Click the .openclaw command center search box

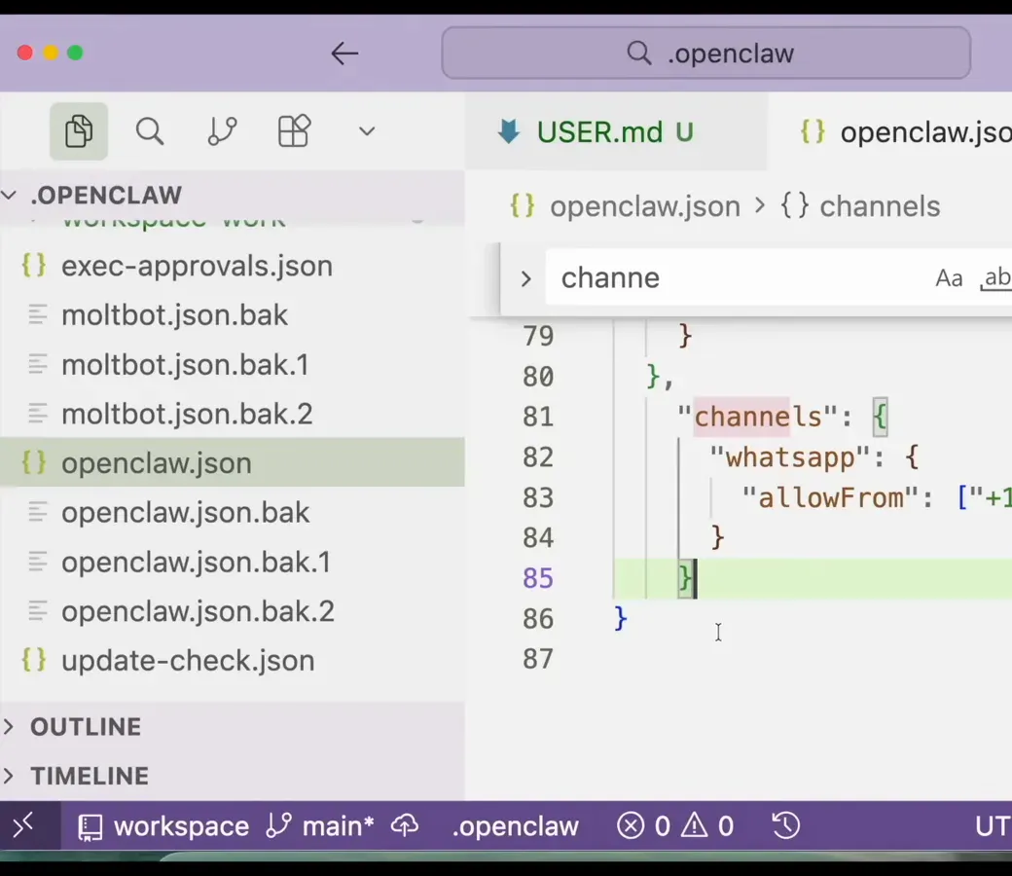point(706,53)
